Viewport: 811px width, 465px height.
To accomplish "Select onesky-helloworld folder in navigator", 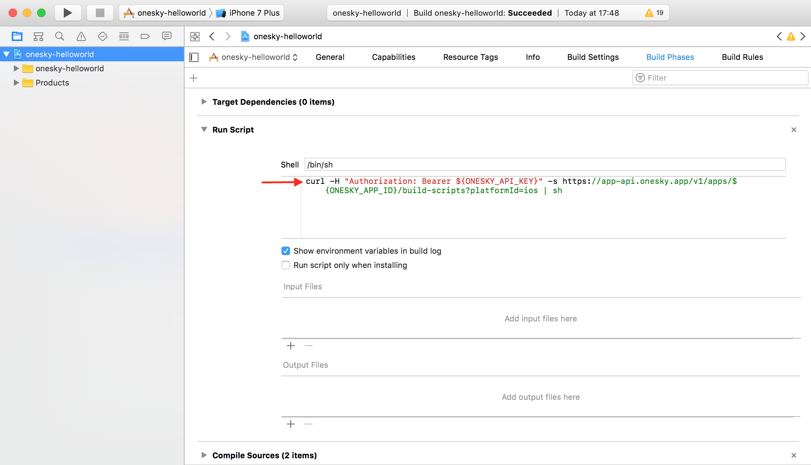I will [69, 68].
